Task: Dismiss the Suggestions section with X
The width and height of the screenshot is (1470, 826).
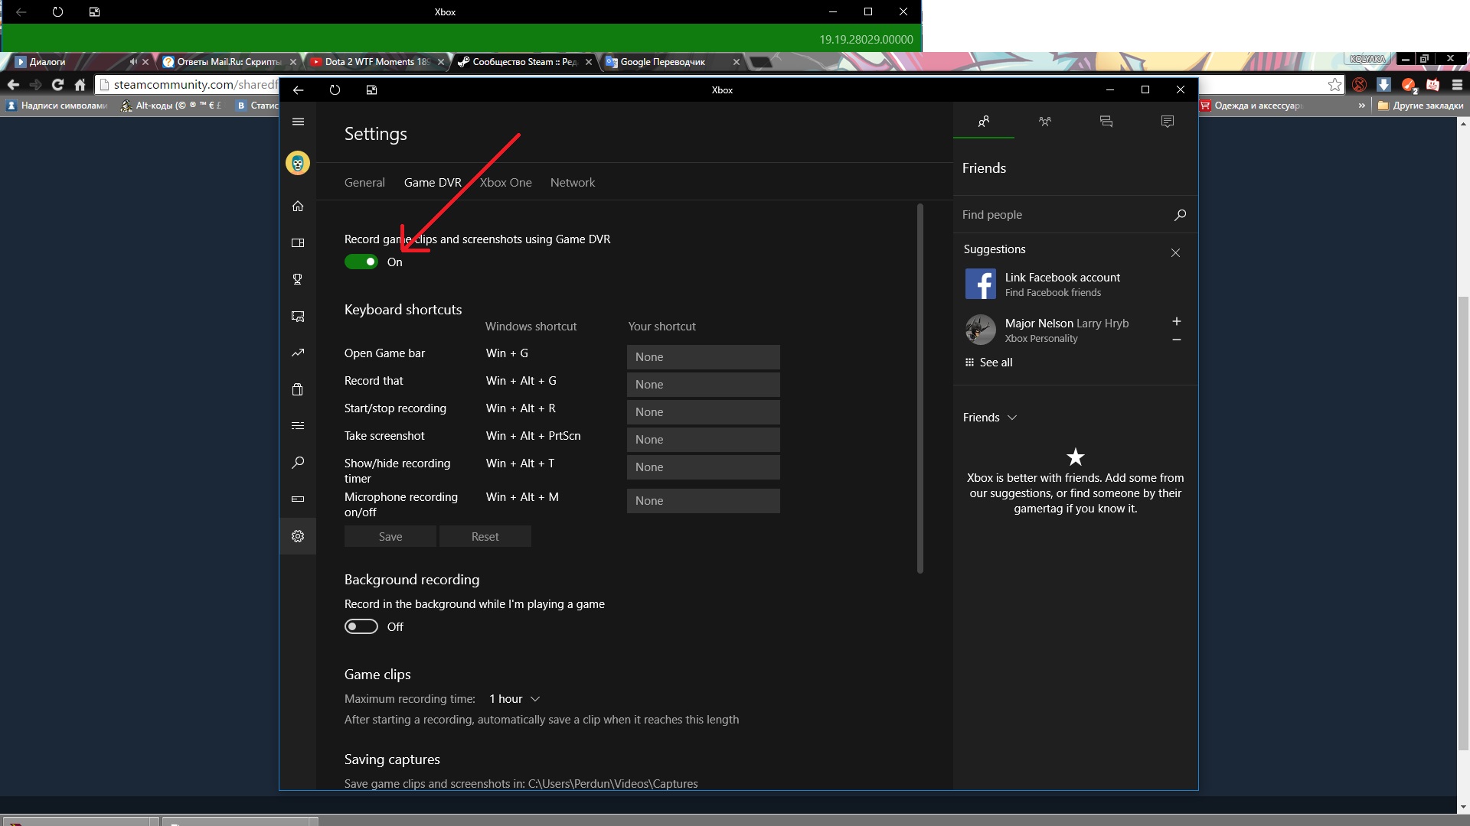Action: pos(1175,252)
